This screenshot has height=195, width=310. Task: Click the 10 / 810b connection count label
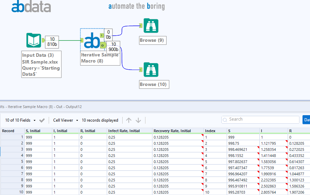(x=52, y=42)
